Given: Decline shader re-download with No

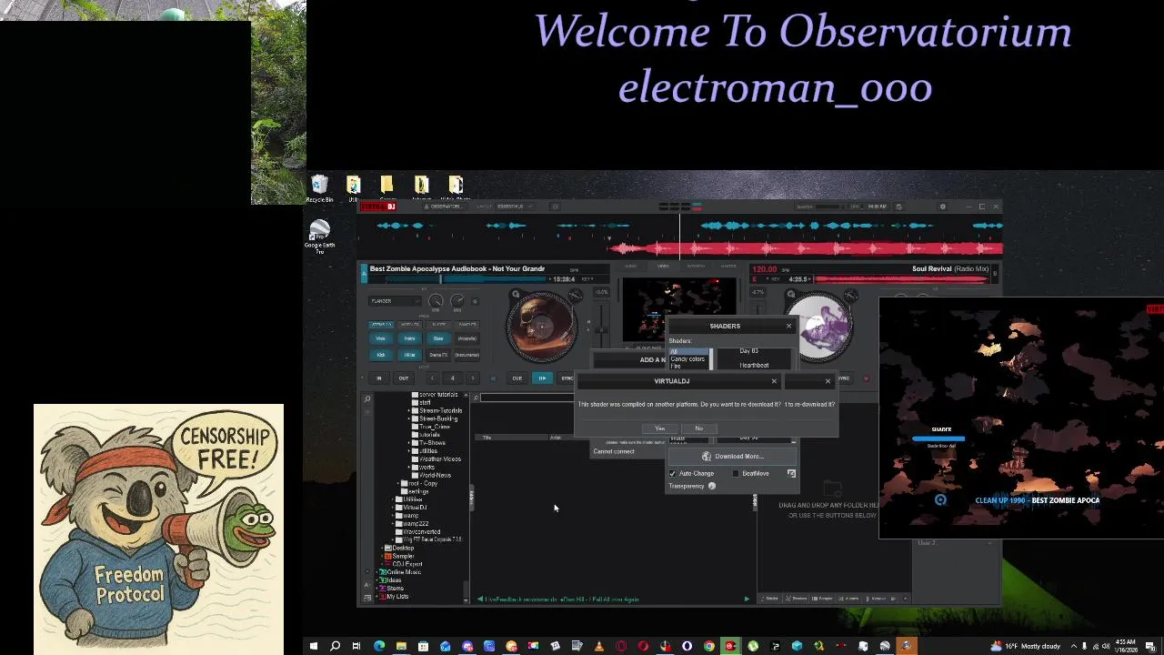Looking at the screenshot, I should point(698,428).
